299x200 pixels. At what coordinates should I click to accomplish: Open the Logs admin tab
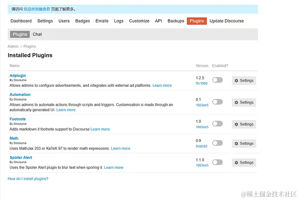tap(119, 21)
